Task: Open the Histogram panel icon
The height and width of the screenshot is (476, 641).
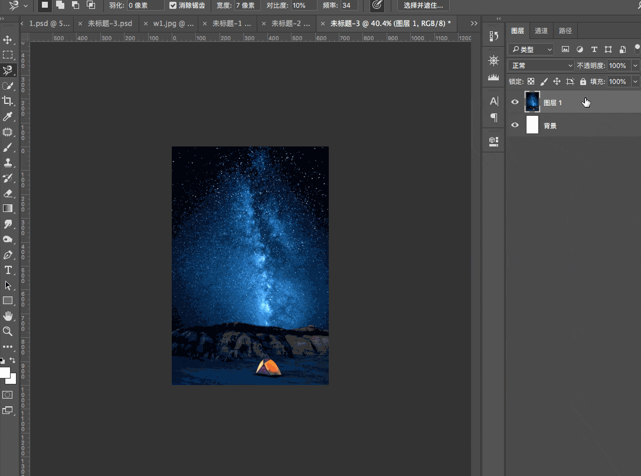Action: coord(494,77)
